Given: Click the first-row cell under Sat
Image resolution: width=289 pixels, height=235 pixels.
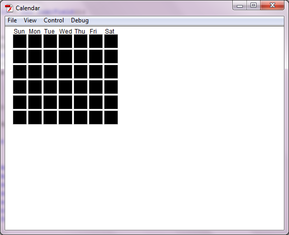Looking at the screenshot, I should (111, 41).
